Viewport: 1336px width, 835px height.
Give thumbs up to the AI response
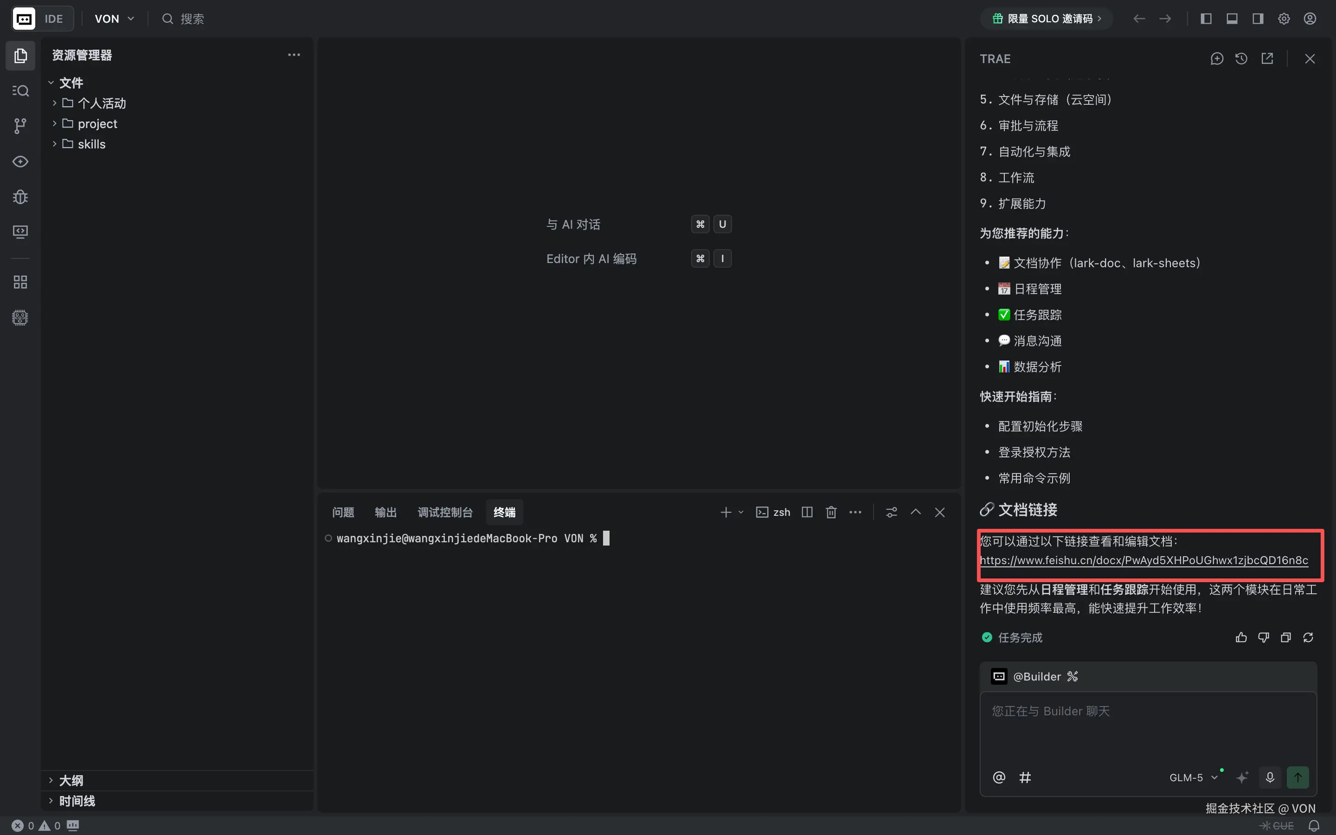1240,637
